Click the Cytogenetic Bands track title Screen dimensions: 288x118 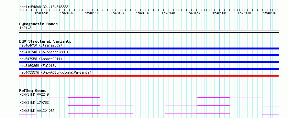[39, 24]
